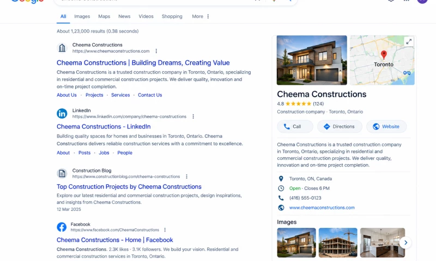Open 'Cheema Constructions - LinkedIn' result
Viewport: 436px width, 261px height.
point(104,127)
